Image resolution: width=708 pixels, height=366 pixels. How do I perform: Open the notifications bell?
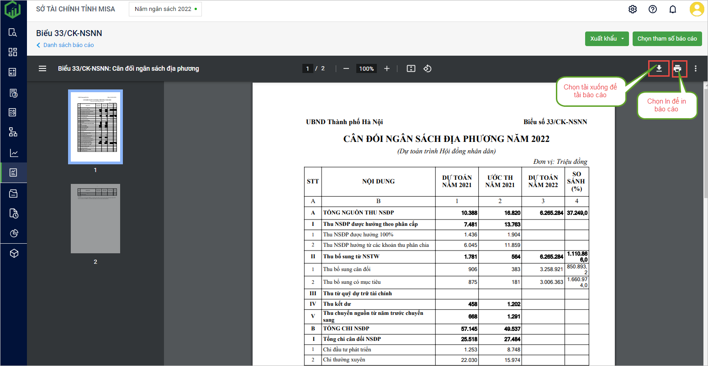click(673, 9)
